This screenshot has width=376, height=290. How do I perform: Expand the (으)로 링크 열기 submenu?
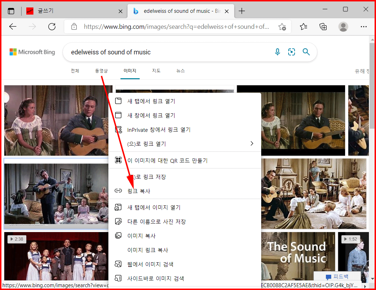click(185, 144)
